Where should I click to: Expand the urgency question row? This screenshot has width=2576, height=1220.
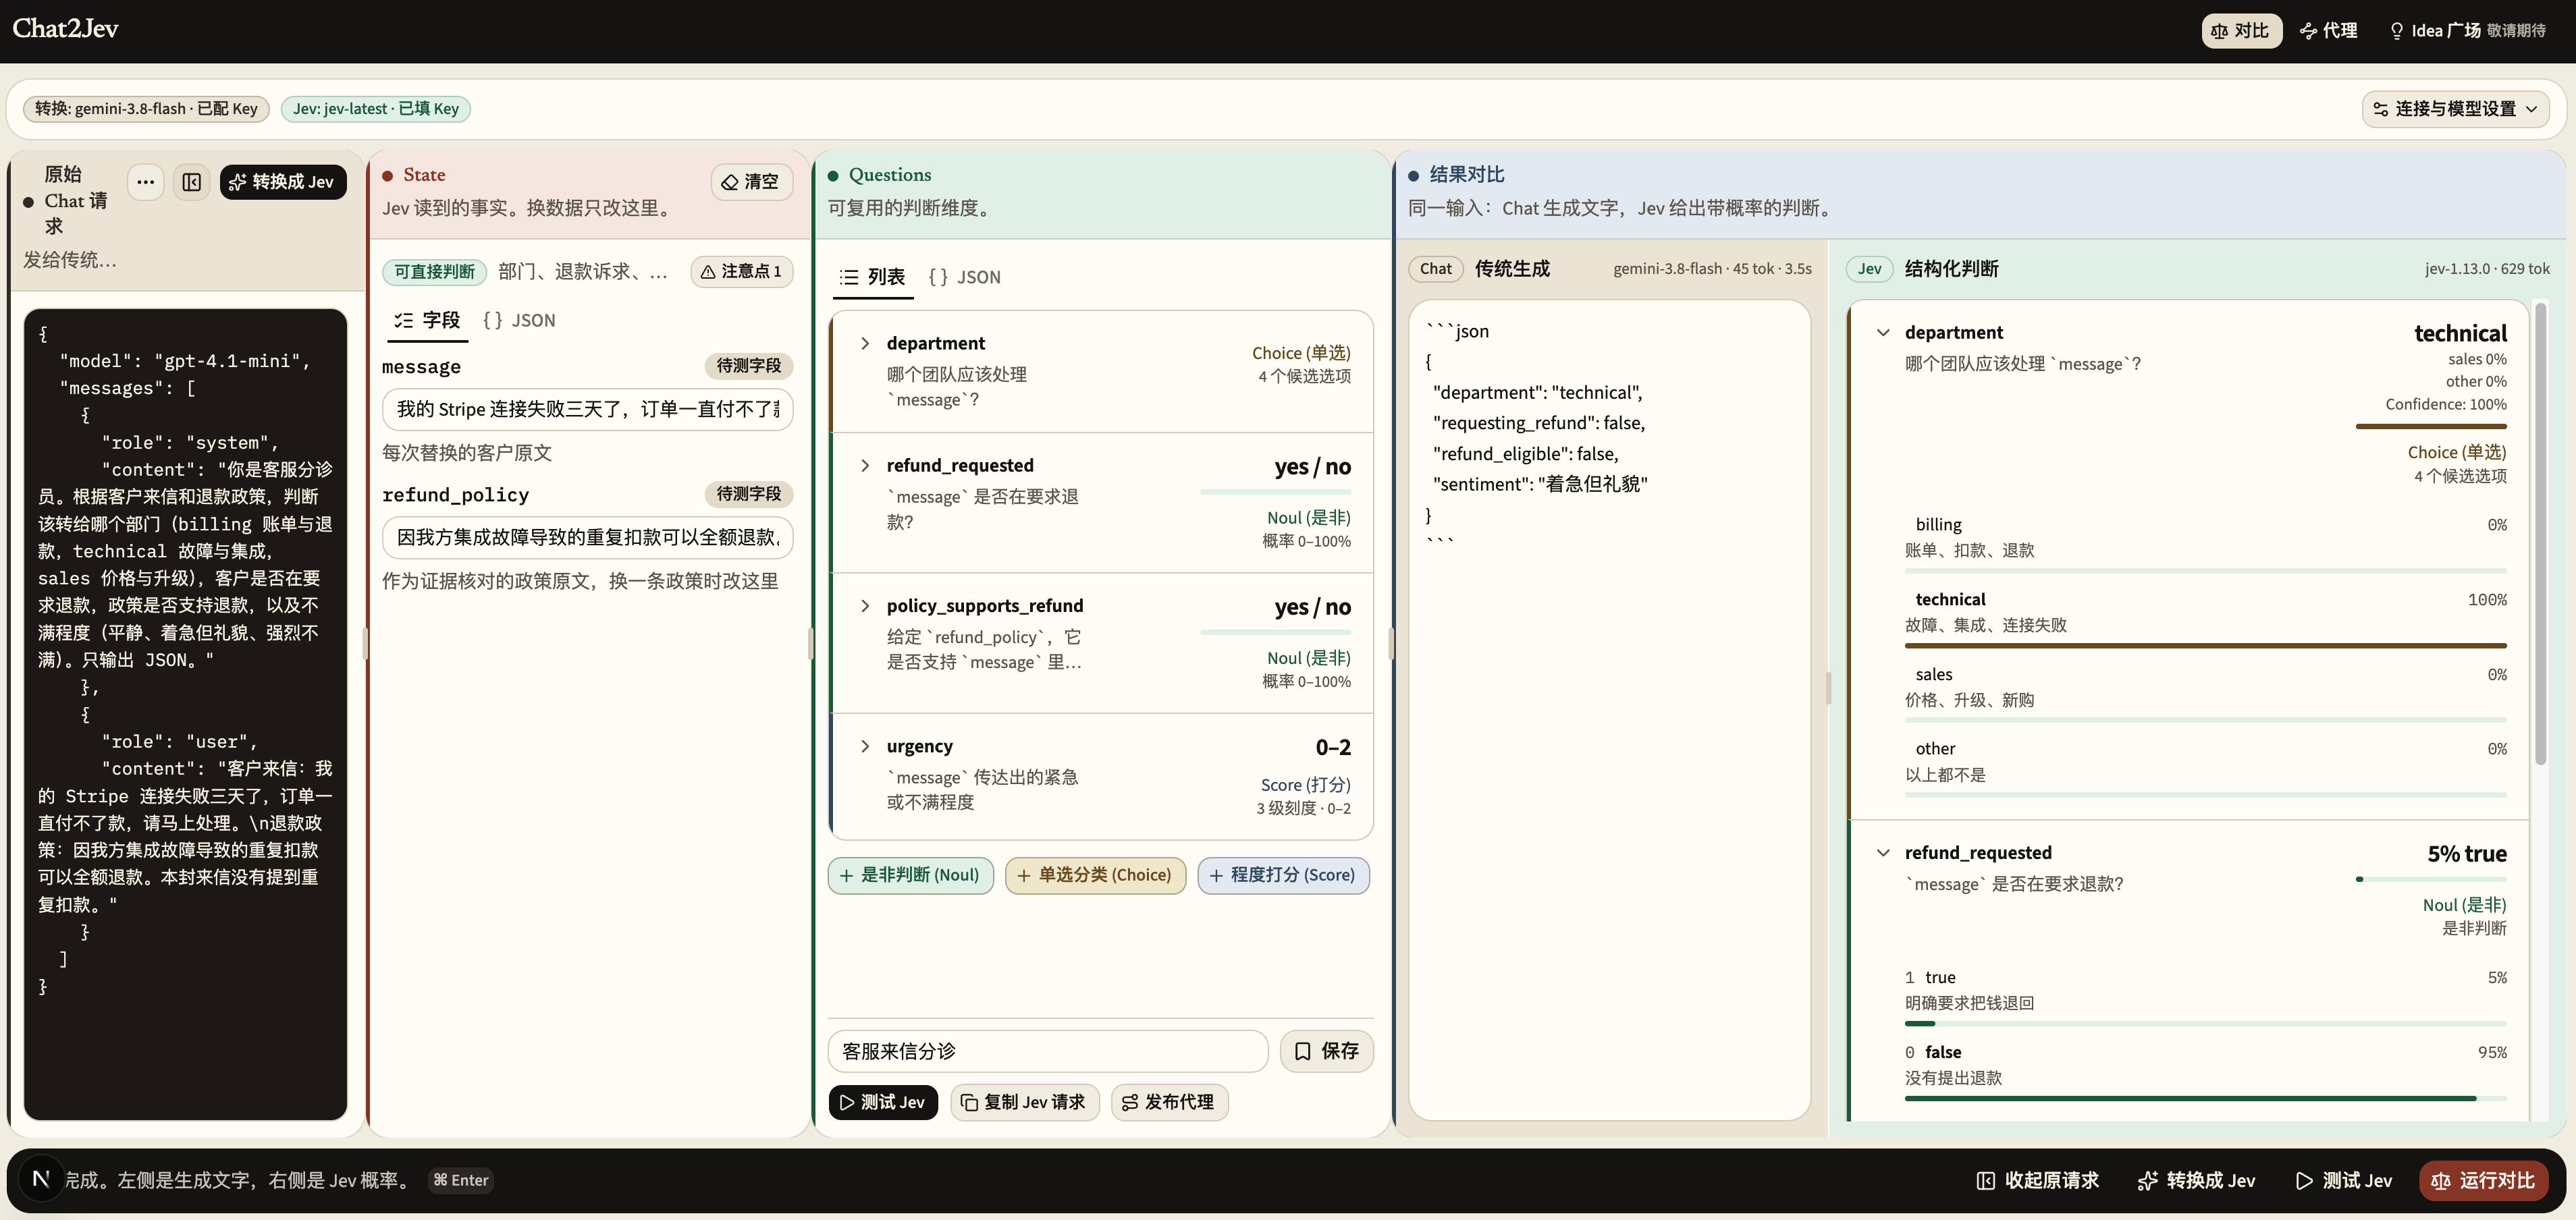coord(865,746)
